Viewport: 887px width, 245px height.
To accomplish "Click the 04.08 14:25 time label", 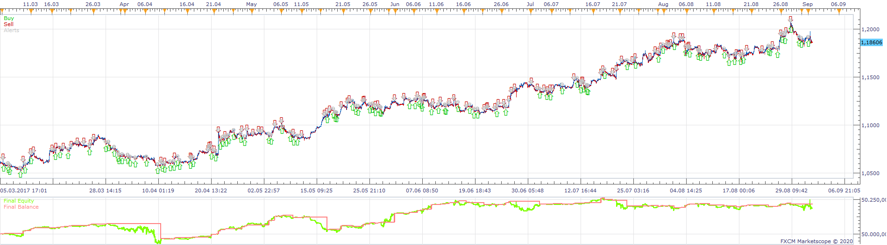I will coord(686,191).
